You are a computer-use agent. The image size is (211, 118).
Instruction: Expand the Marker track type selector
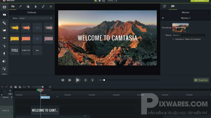[11, 97]
